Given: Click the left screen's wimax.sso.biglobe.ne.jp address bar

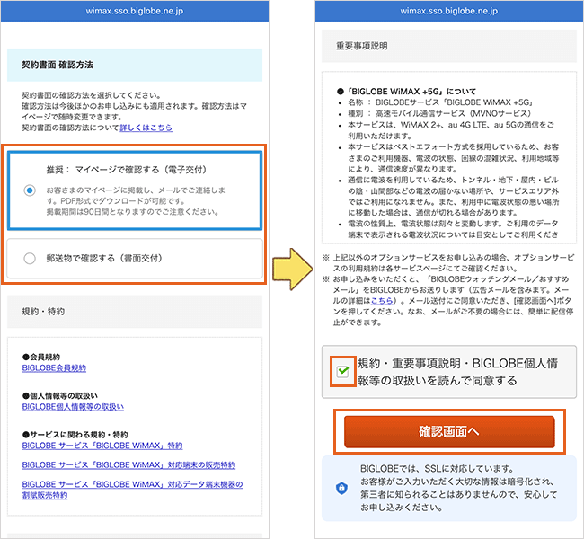Looking at the screenshot, I should tap(135, 11).
